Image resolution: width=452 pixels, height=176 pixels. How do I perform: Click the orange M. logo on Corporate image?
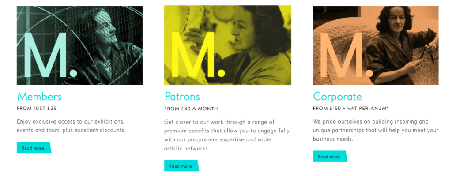346,55
